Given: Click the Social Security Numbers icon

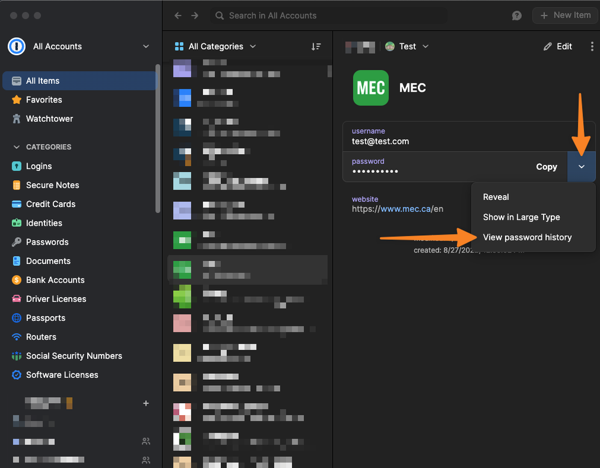Looking at the screenshot, I should 16,356.
